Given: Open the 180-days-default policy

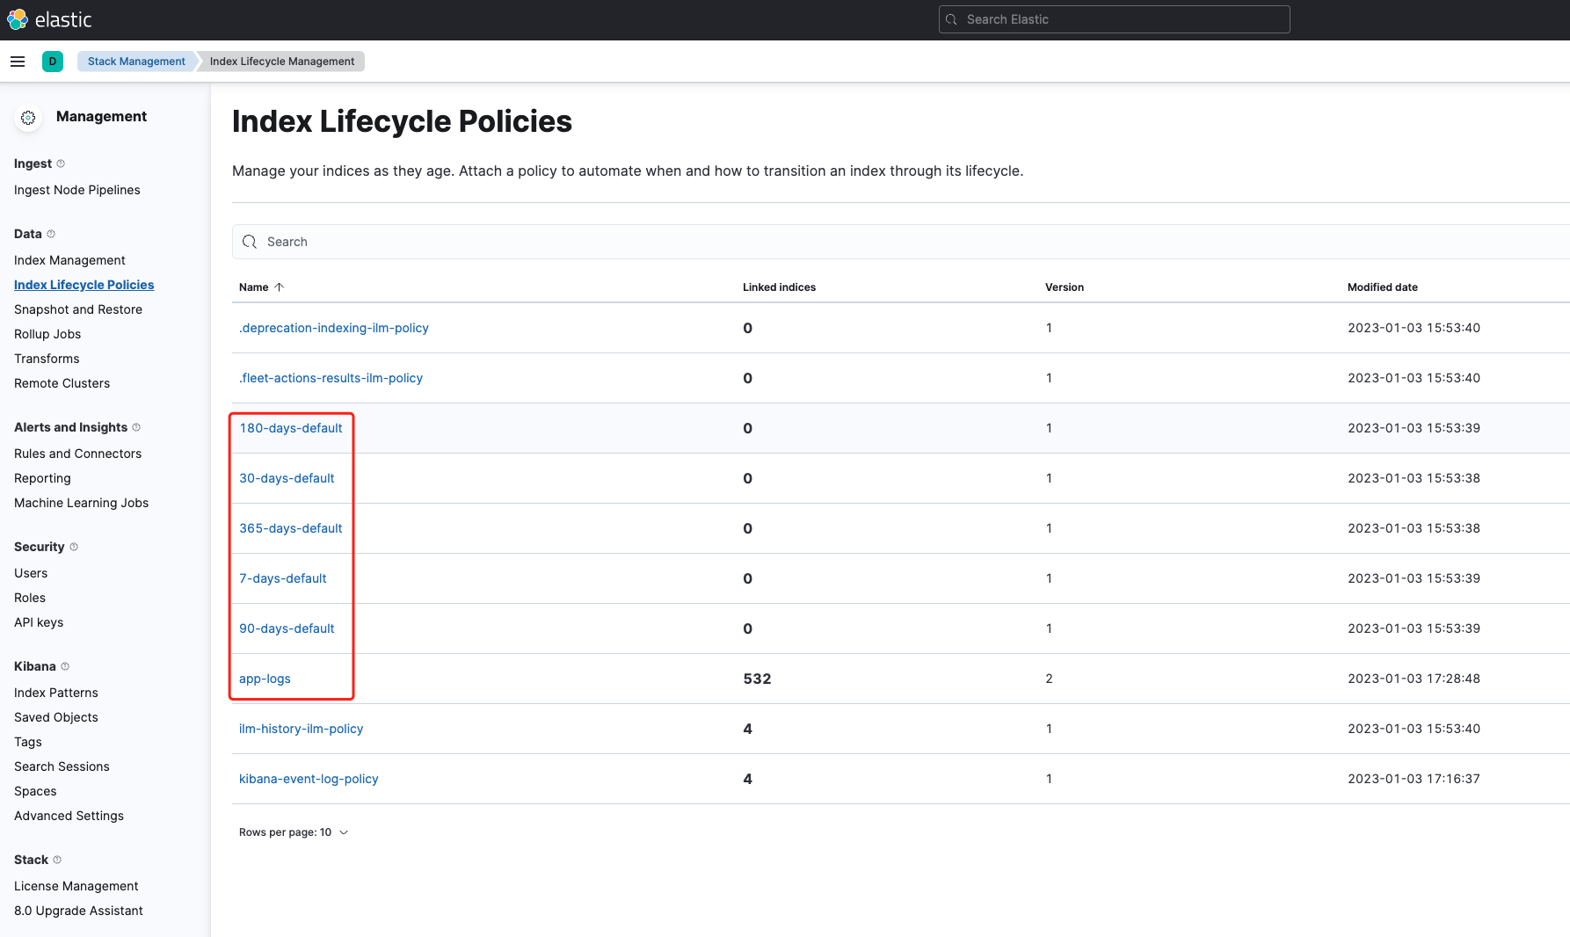Looking at the screenshot, I should (291, 428).
